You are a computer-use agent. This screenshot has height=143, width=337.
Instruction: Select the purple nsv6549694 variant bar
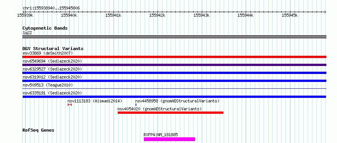174,65
